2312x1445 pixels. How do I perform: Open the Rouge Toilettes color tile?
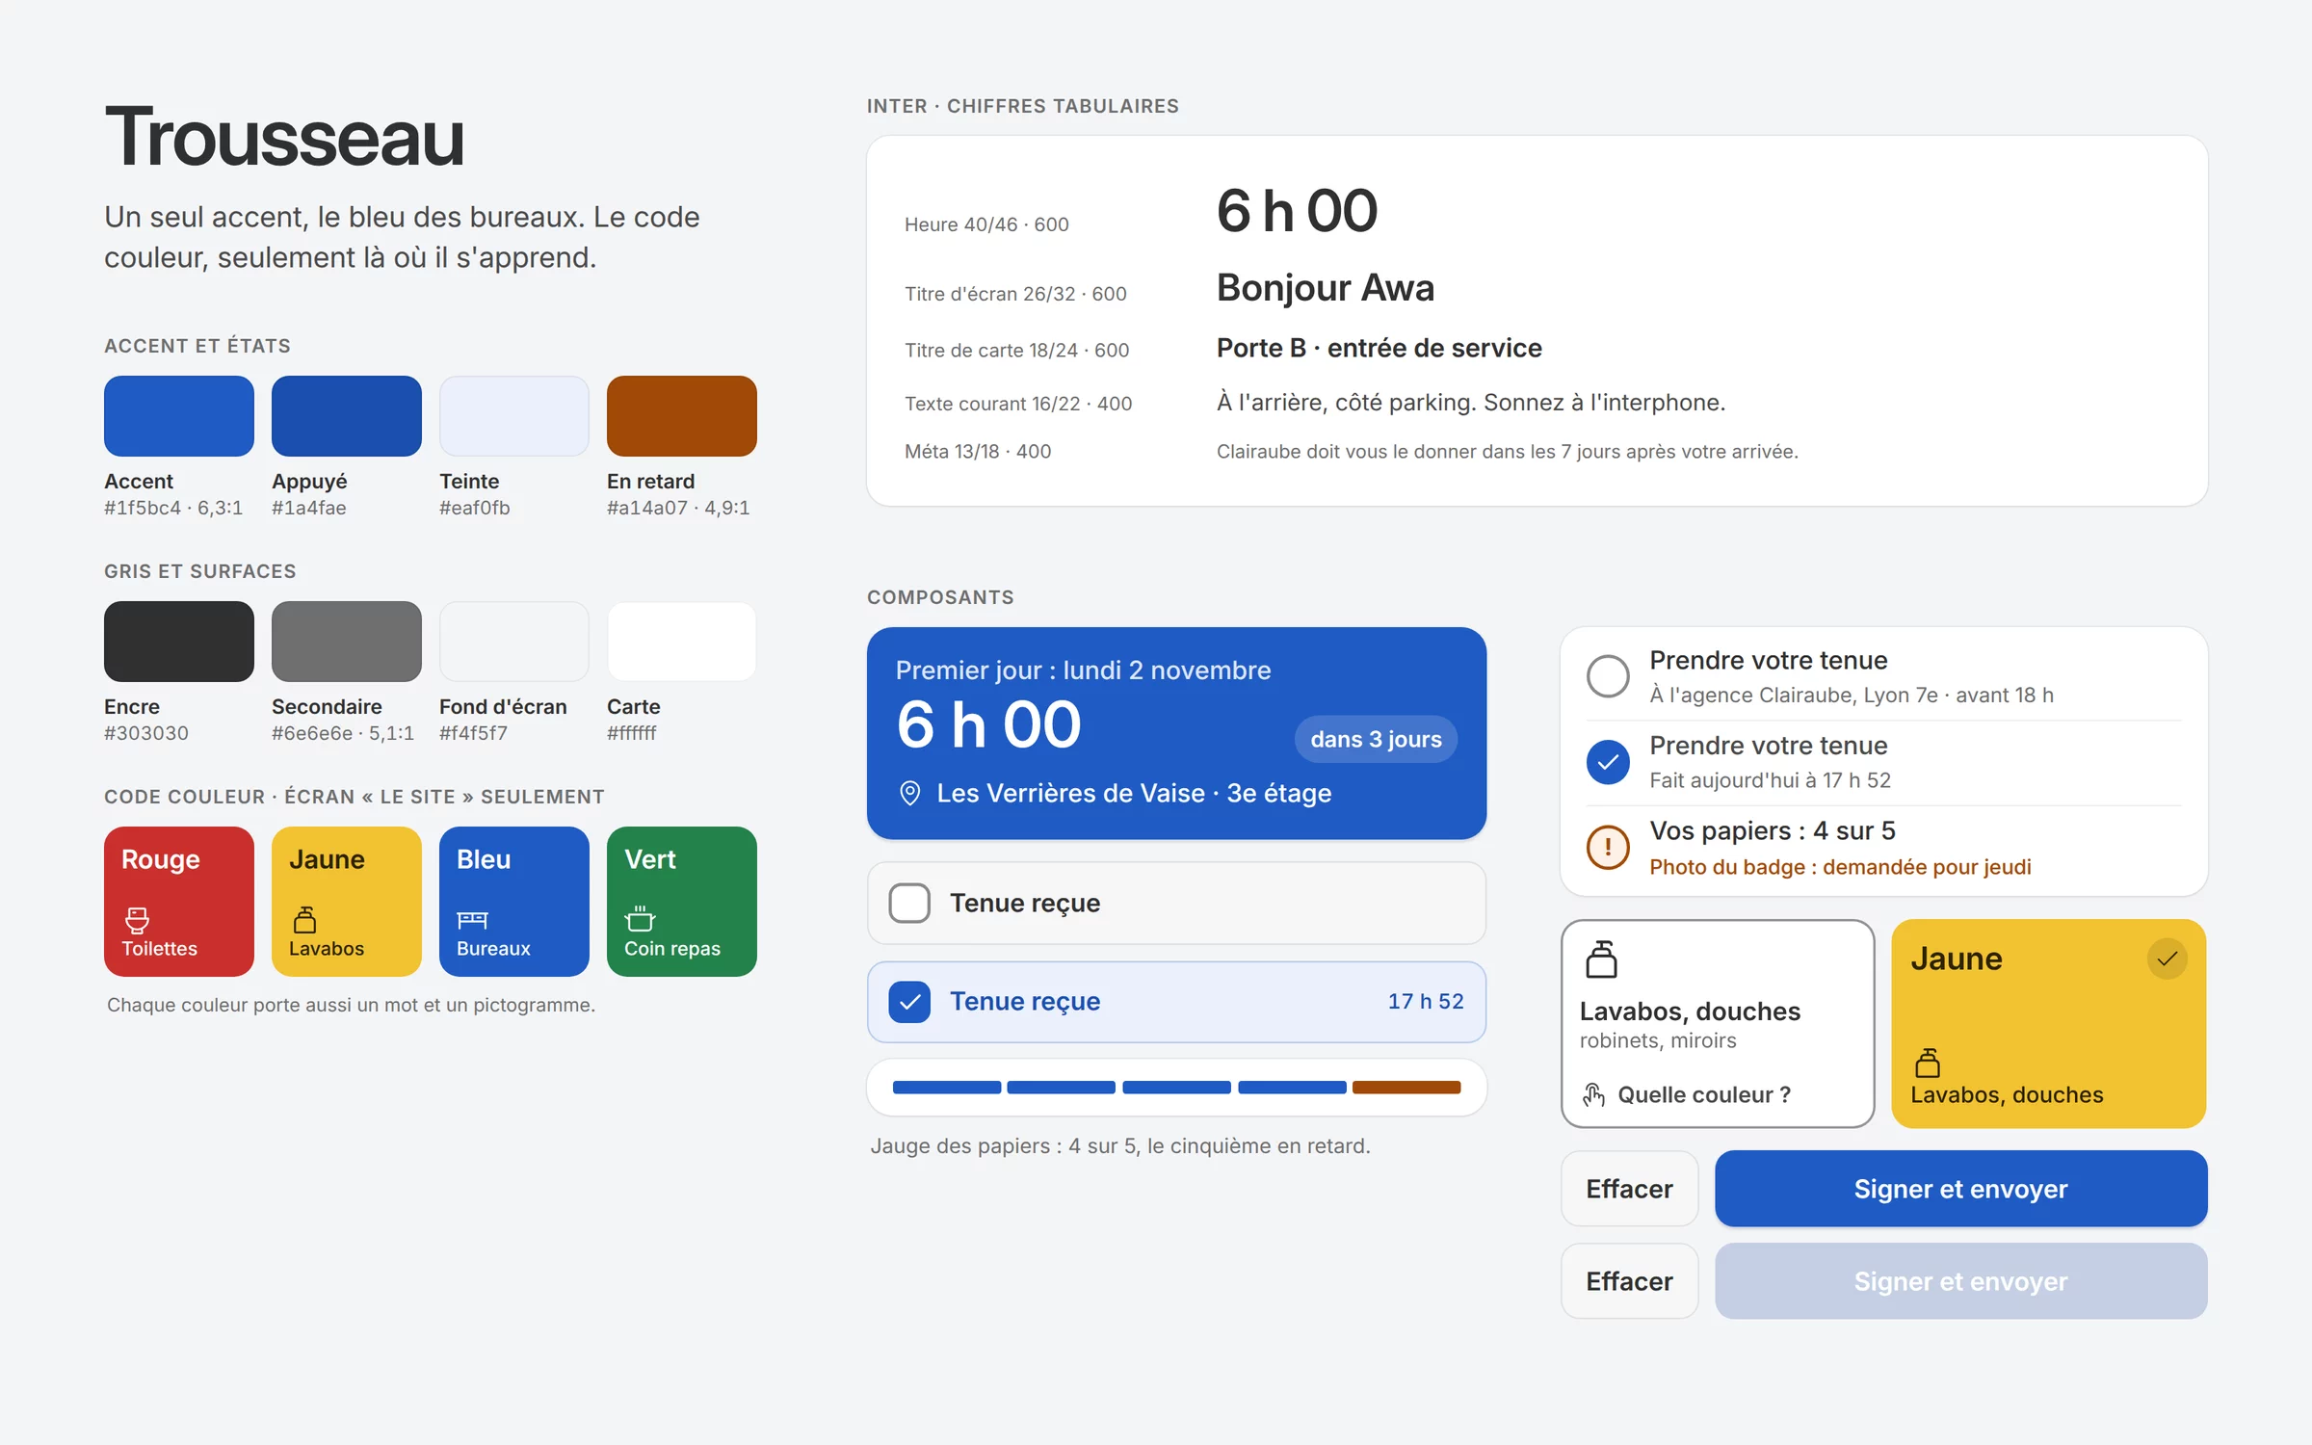tap(179, 902)
